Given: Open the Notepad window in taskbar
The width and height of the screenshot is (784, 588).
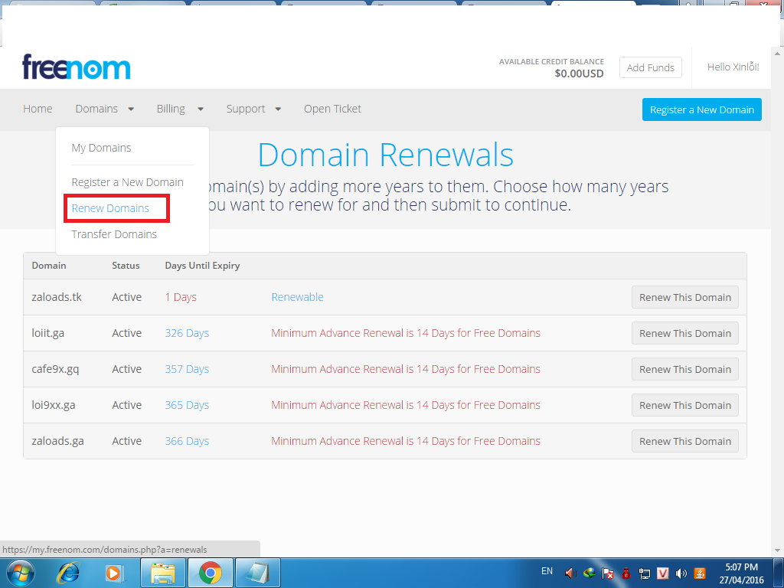Looking at the screenshot, I should point(257,572).
